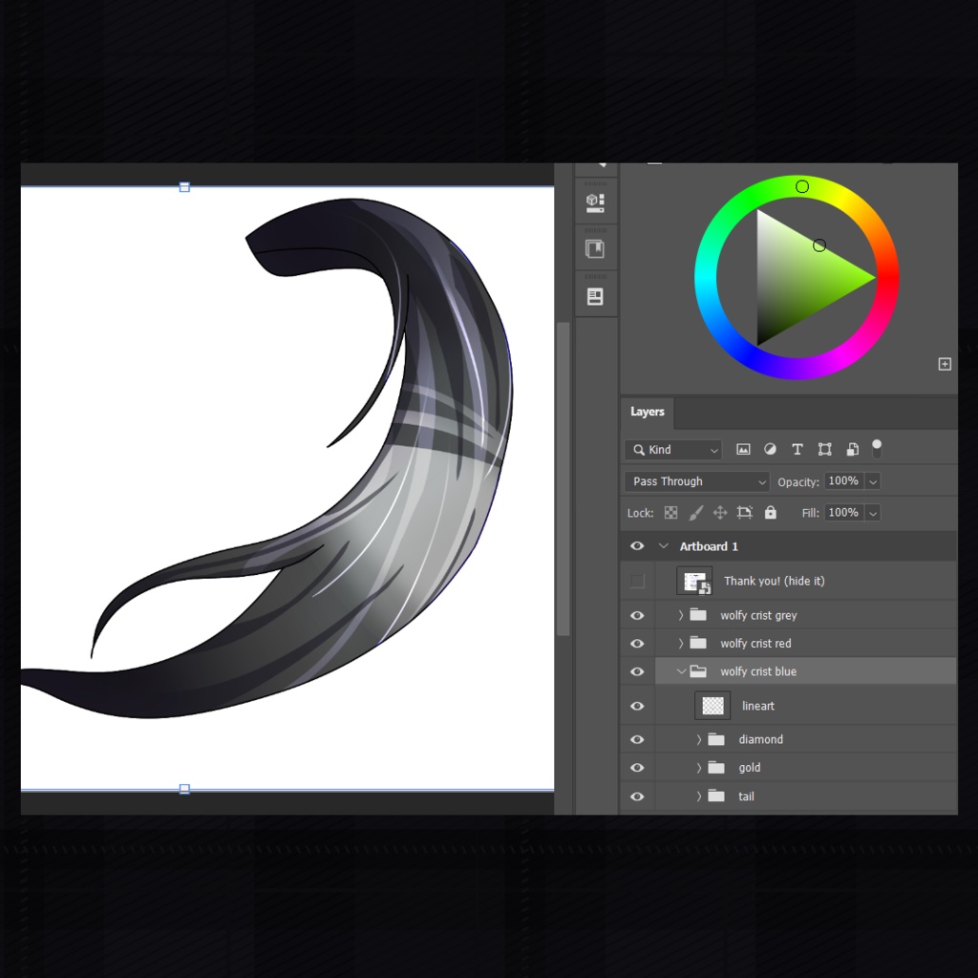Click the Lock all padlock icon

(771, 512)
